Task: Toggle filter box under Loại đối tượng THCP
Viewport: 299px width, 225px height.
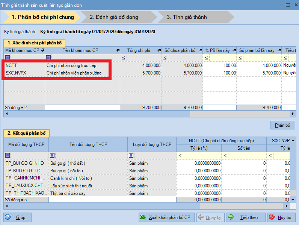Action: tap(131, 155)
